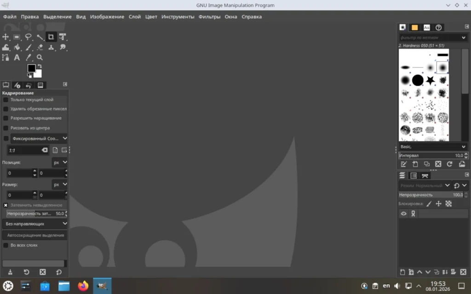Delete the current layer

463,272
